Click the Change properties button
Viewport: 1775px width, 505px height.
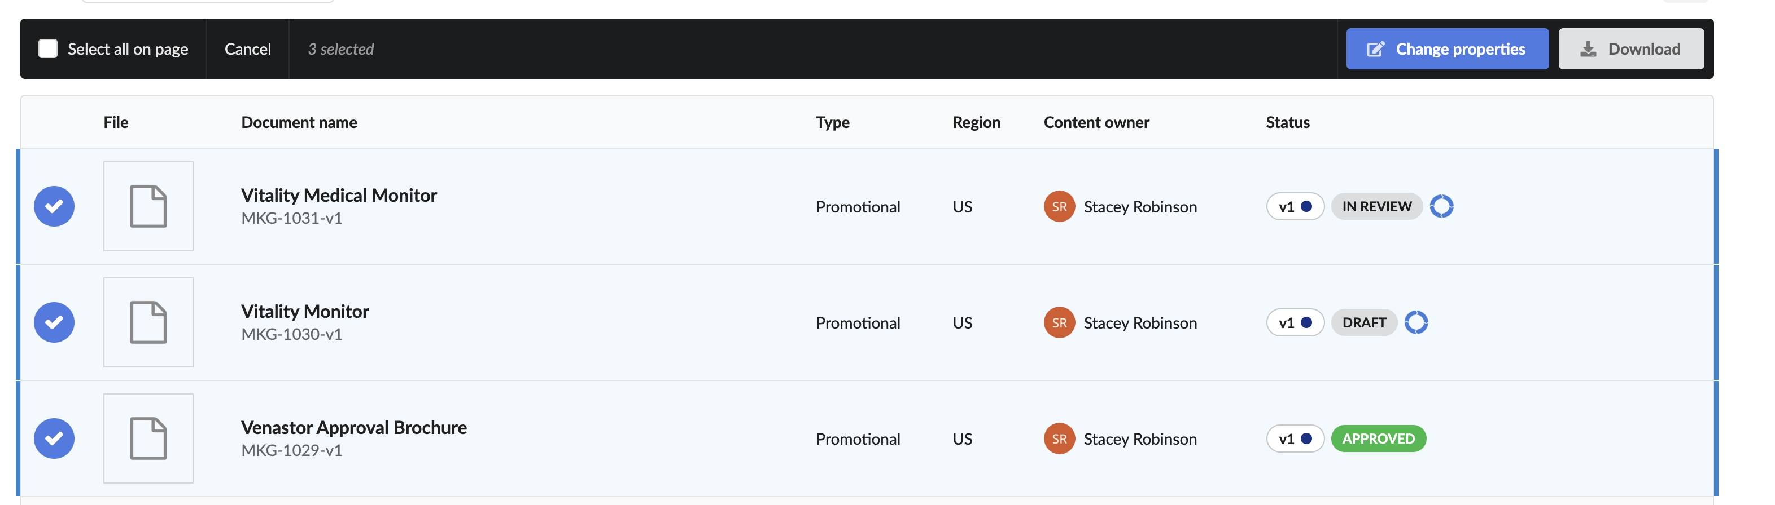(x=1447, y=49)
